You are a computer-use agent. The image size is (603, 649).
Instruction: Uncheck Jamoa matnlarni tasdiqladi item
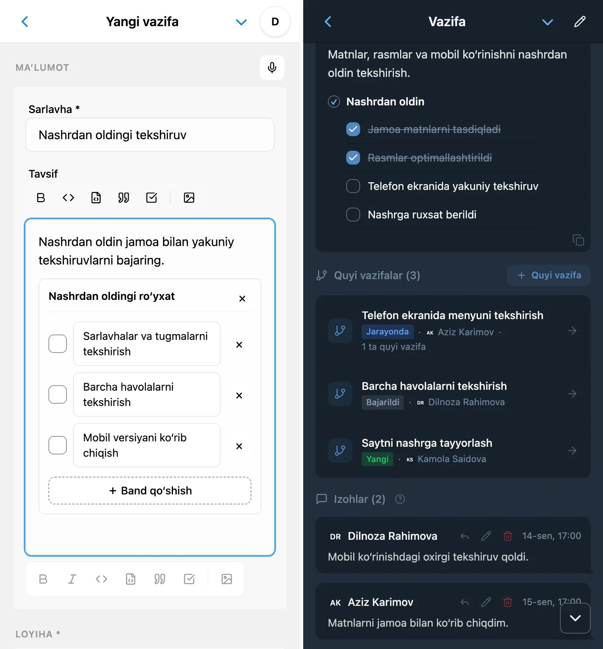tap(353, 129)
